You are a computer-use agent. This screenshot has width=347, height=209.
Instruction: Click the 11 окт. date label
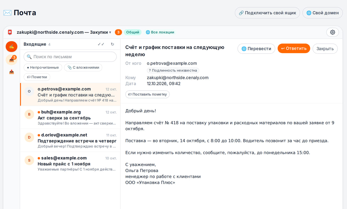tap(111, 135)
